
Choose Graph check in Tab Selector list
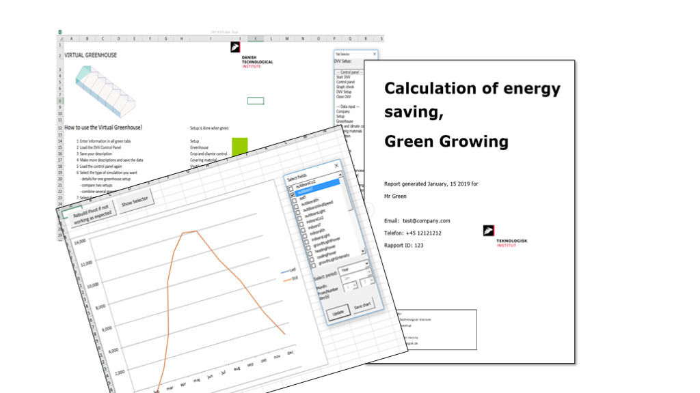pyautogui.click(x=345, y=87)
